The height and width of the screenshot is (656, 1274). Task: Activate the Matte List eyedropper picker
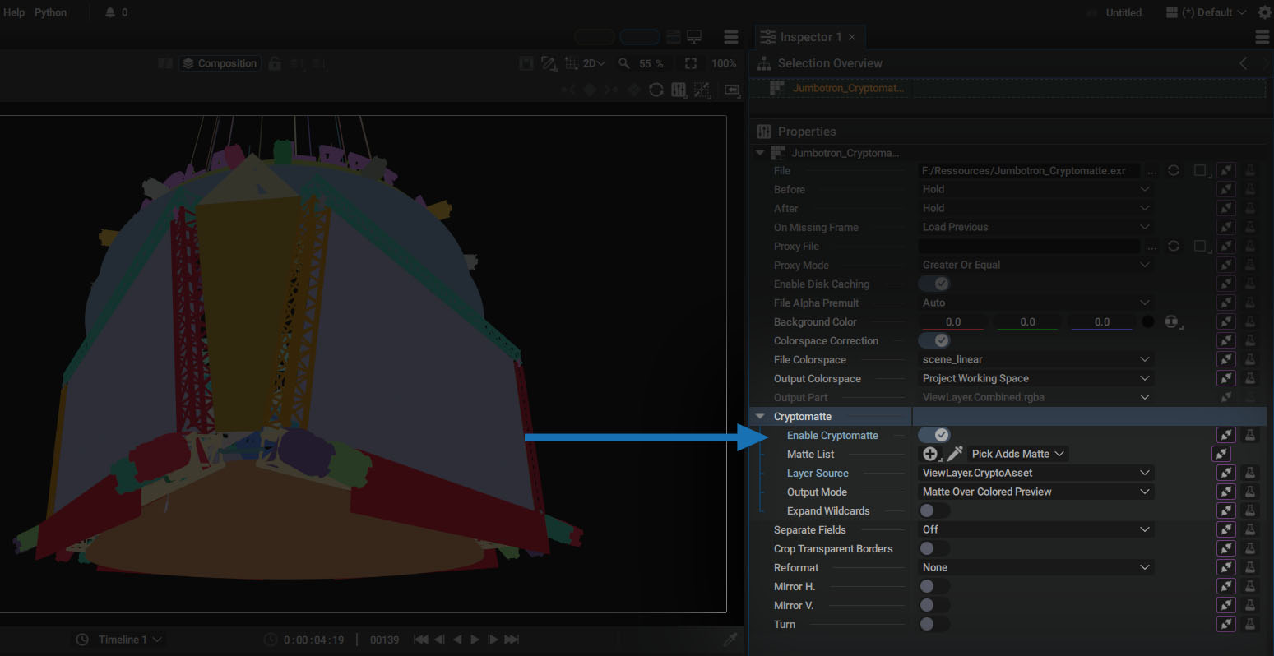955,454
